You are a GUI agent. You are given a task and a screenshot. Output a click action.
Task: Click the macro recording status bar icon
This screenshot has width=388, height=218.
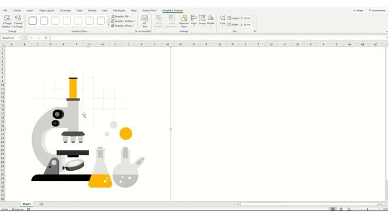tap(28, 209)
